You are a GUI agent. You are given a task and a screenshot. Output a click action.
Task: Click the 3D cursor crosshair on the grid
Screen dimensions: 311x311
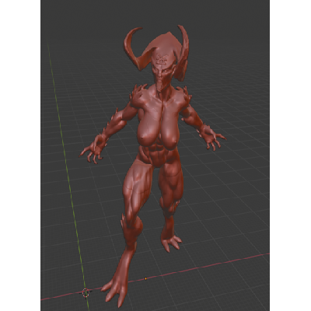click(x=86, y=292)
